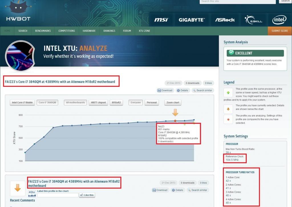The image size is (292, 207).
Task: Focus the Search this site field
Action: pyautogui.click(x=238, y=1)
